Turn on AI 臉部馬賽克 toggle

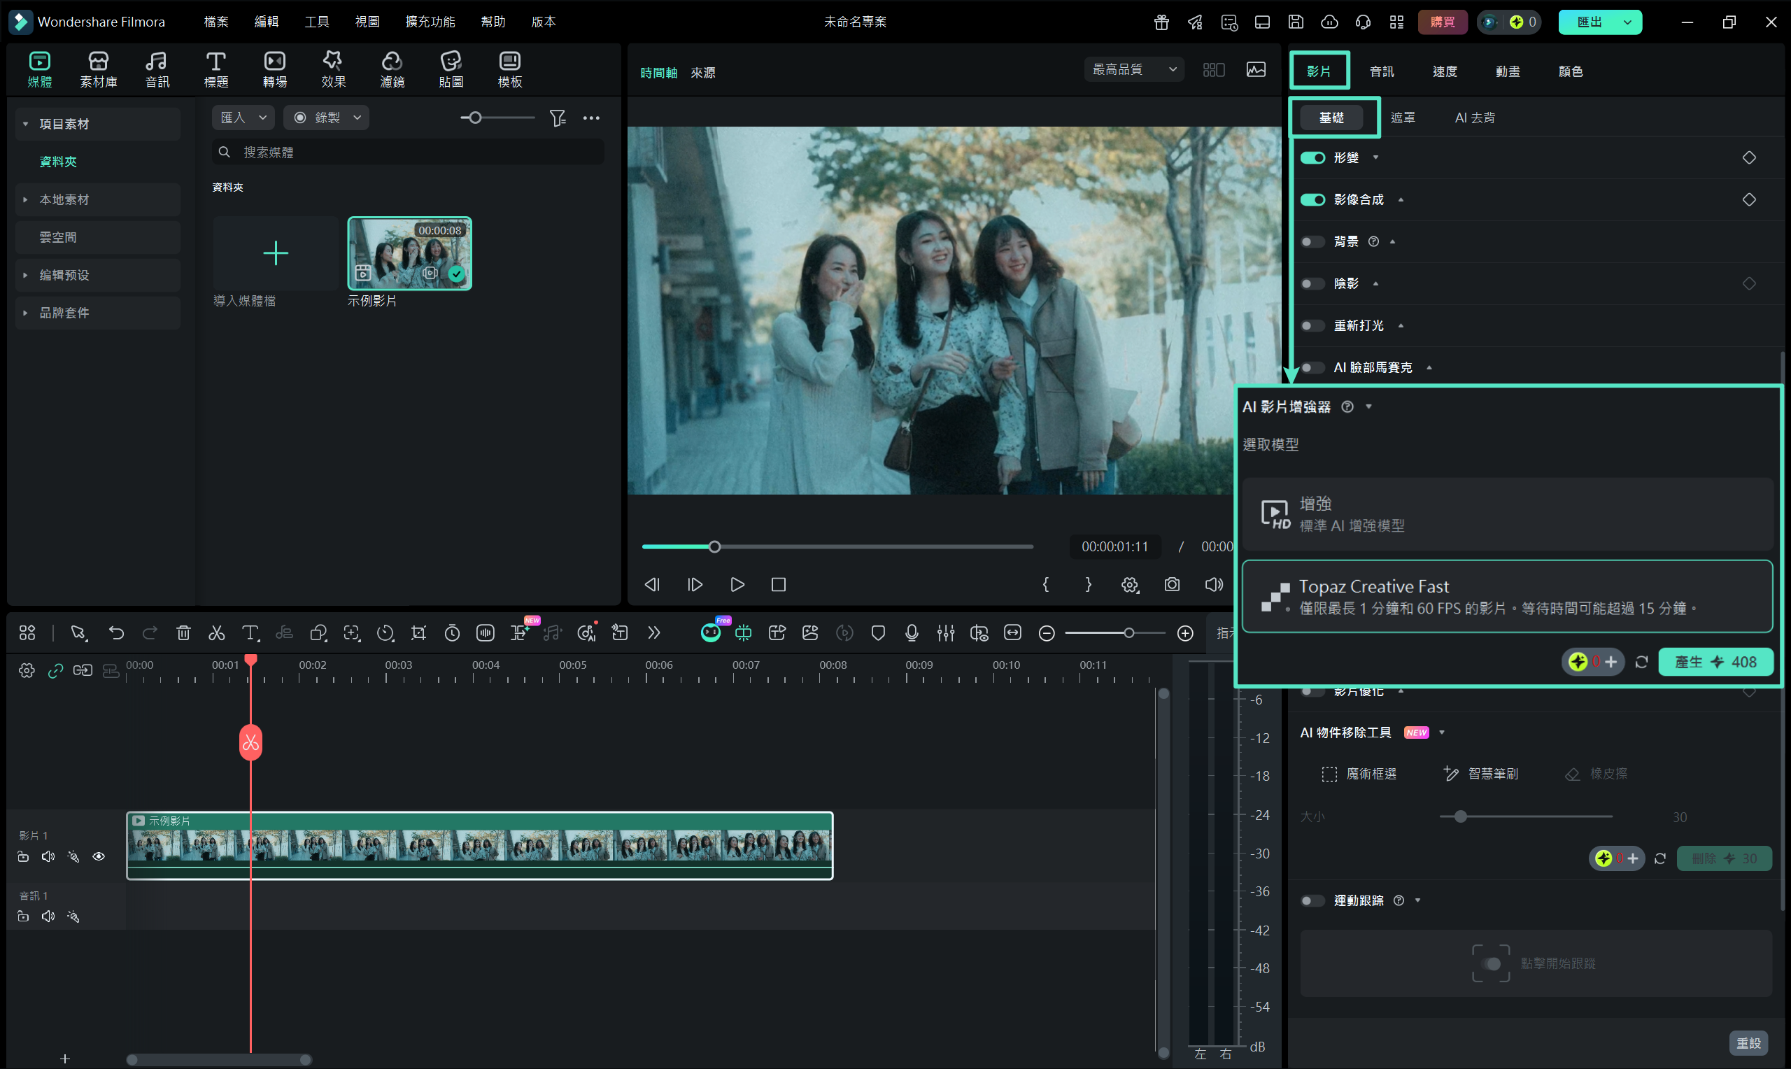(1312, 368)
